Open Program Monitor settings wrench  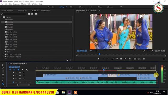[x=153, y=51]
